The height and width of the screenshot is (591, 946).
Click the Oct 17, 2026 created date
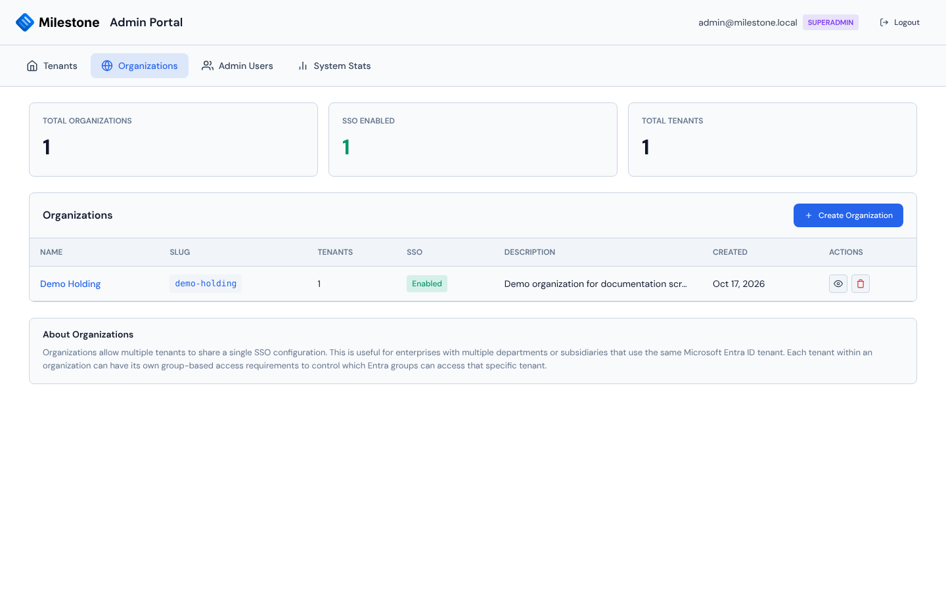pos(738,284)
